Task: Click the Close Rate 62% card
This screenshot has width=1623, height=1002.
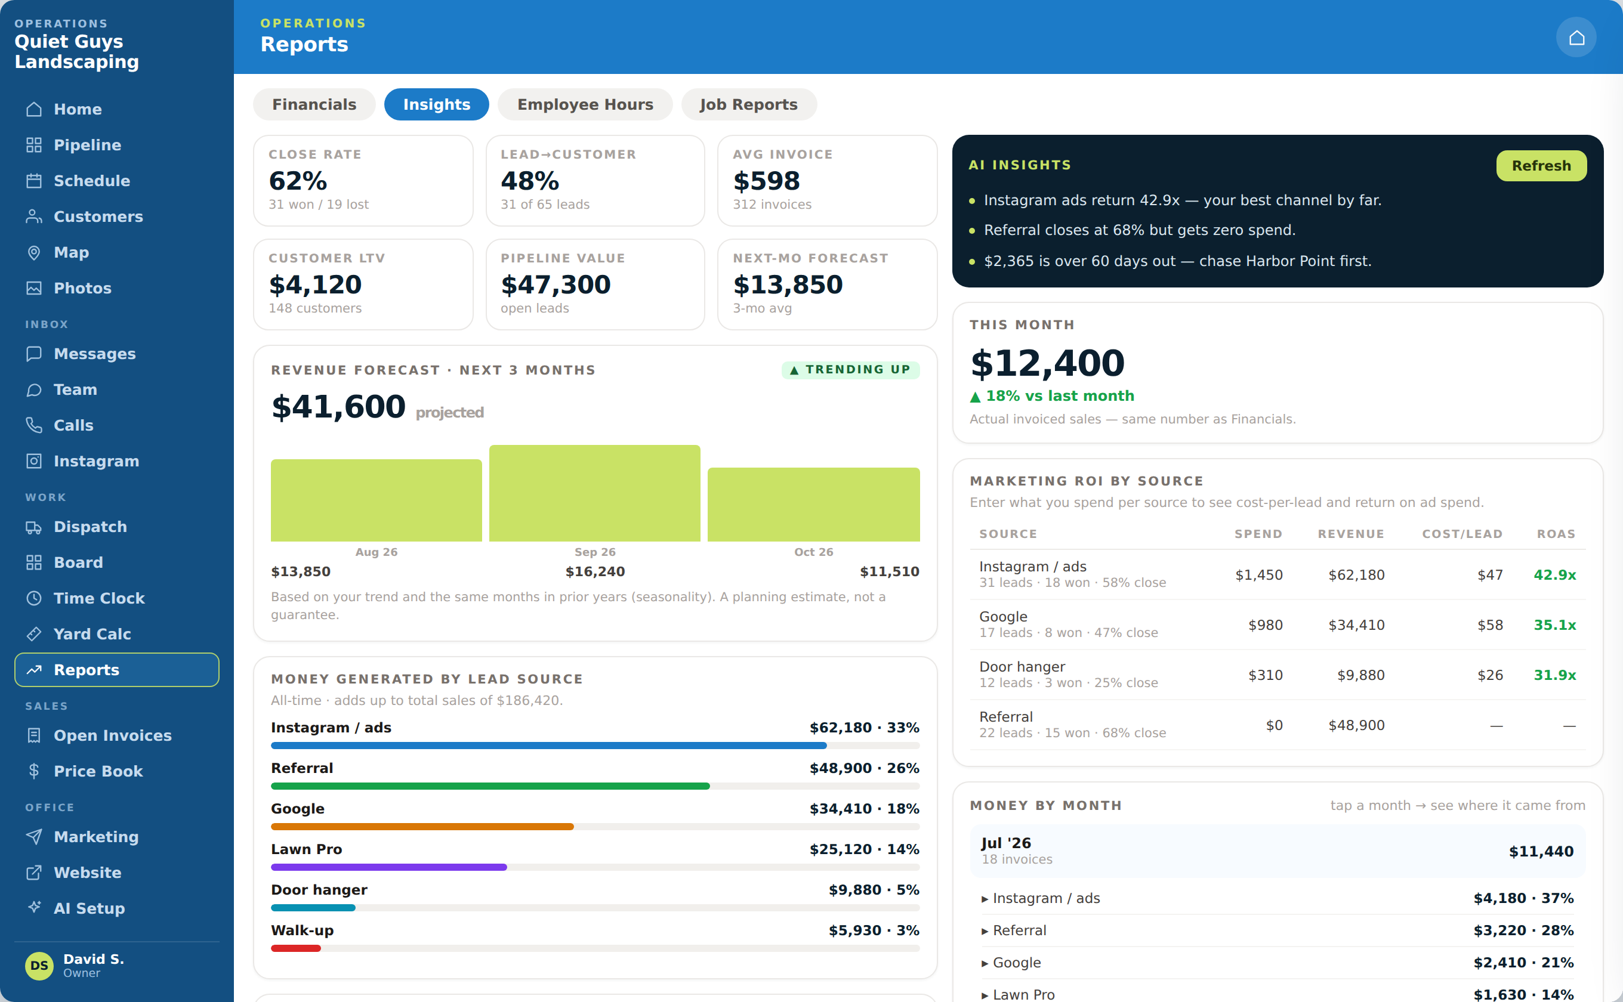Action: point(363,181)
